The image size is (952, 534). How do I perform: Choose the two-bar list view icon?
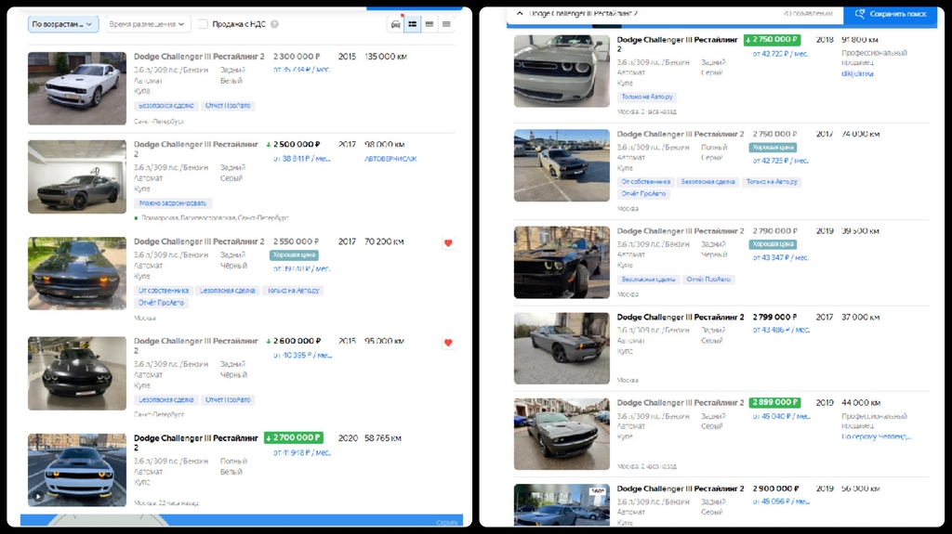coord(430,24)
